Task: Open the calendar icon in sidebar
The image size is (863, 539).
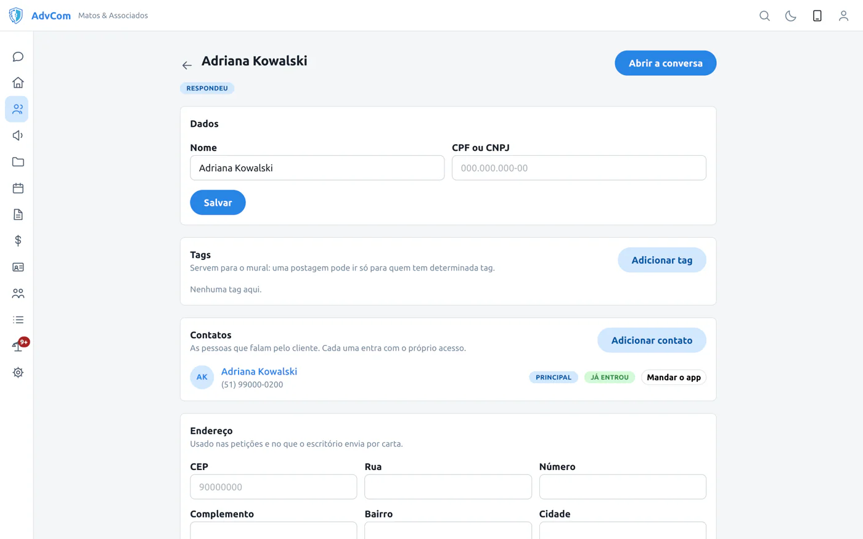Action: (x=18, y=188)
